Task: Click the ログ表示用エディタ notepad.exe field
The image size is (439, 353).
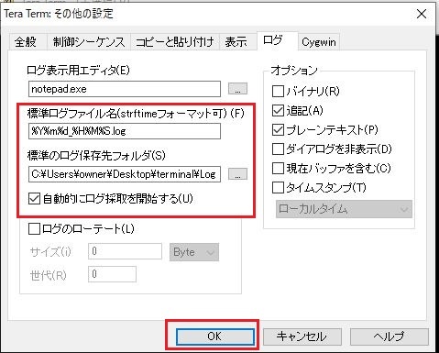Action: (125, 89)
